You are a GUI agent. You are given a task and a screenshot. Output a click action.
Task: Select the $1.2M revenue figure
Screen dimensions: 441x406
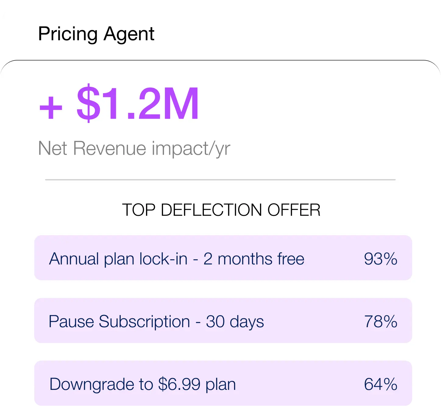(138, 103)
